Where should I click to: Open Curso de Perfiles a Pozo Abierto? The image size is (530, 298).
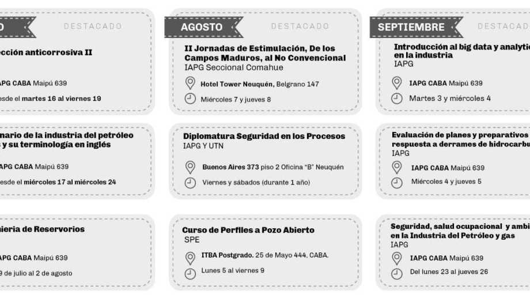pyautogui.click(x=248, y=230)
